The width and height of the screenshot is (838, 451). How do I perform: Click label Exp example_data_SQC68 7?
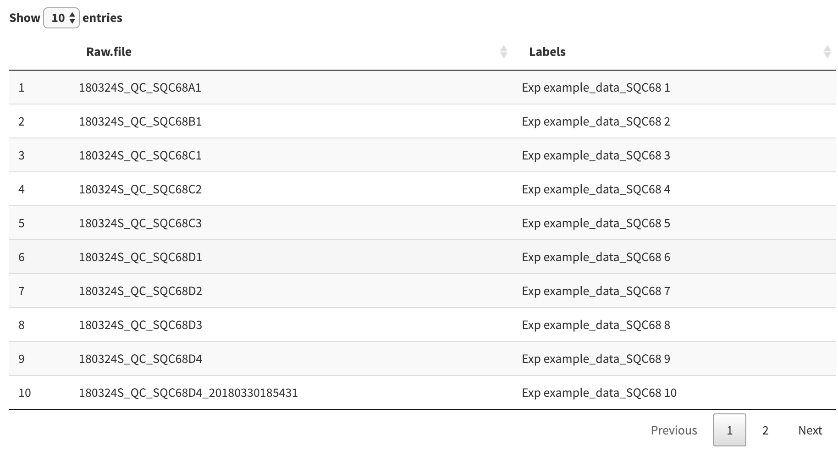[596, 291]
